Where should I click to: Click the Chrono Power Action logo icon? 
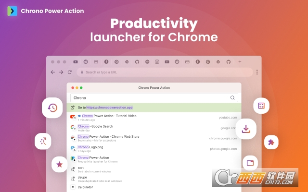pyautogui.click(x=12, y=11)
